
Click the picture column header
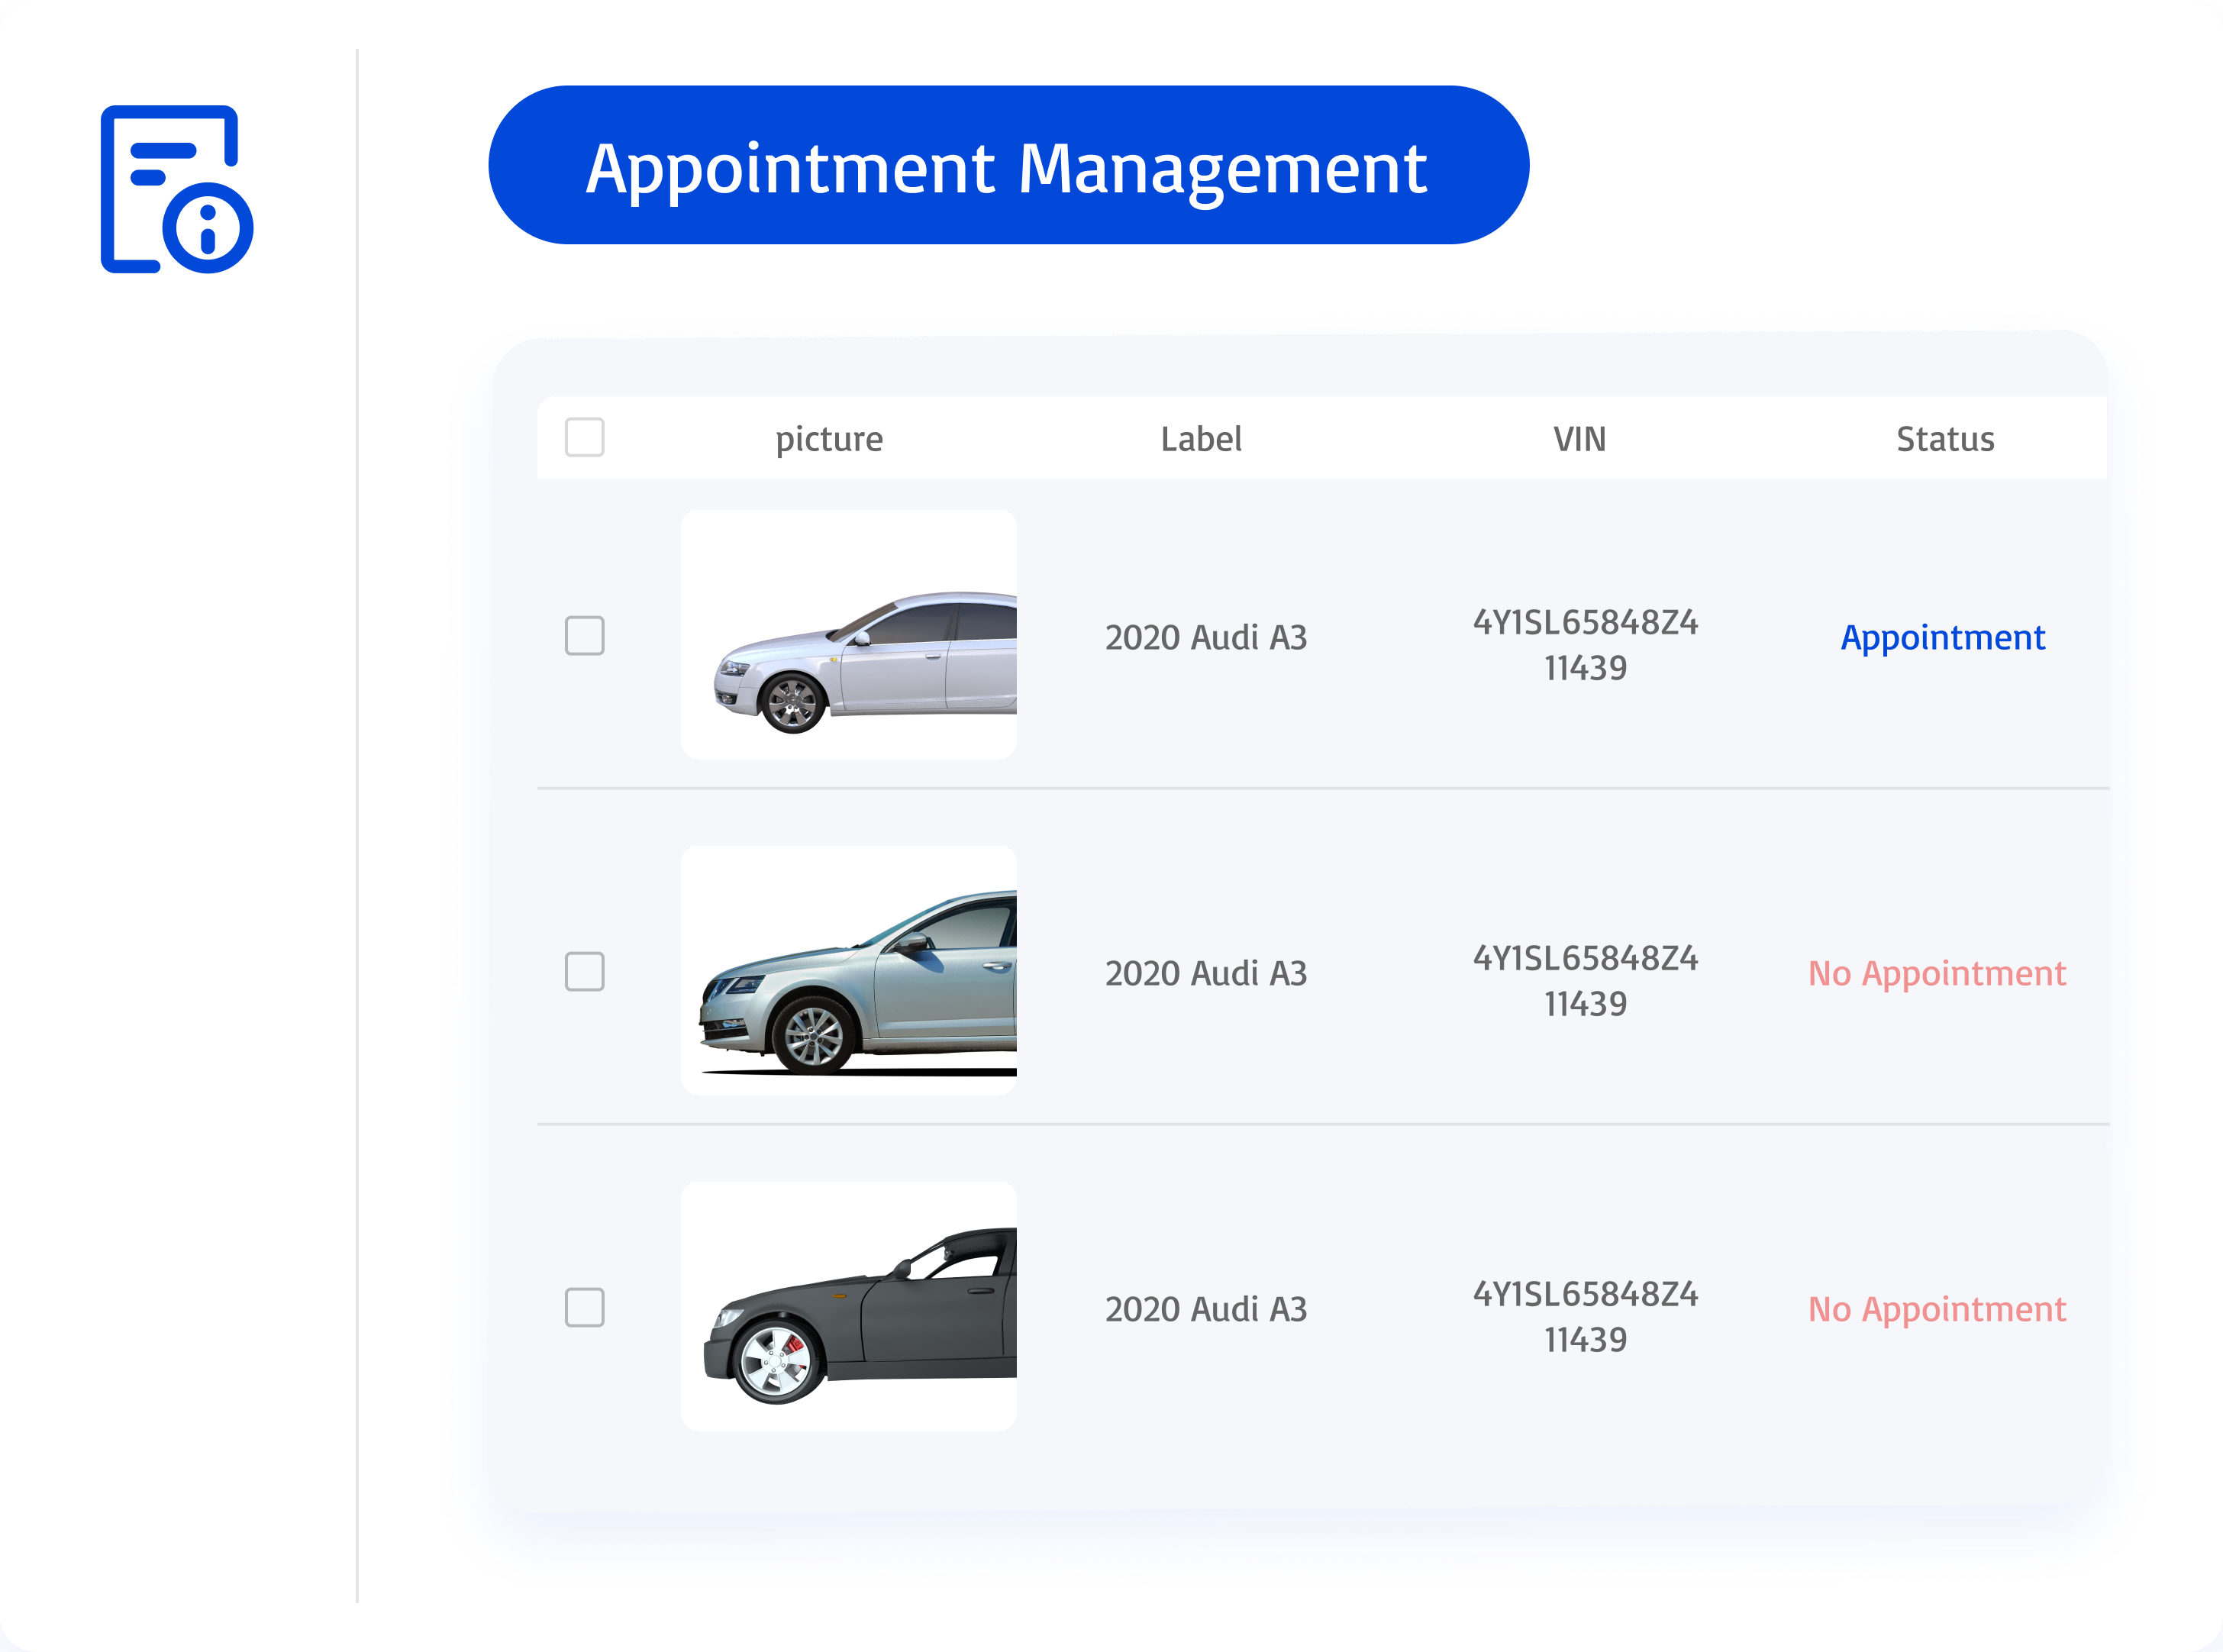829,440
